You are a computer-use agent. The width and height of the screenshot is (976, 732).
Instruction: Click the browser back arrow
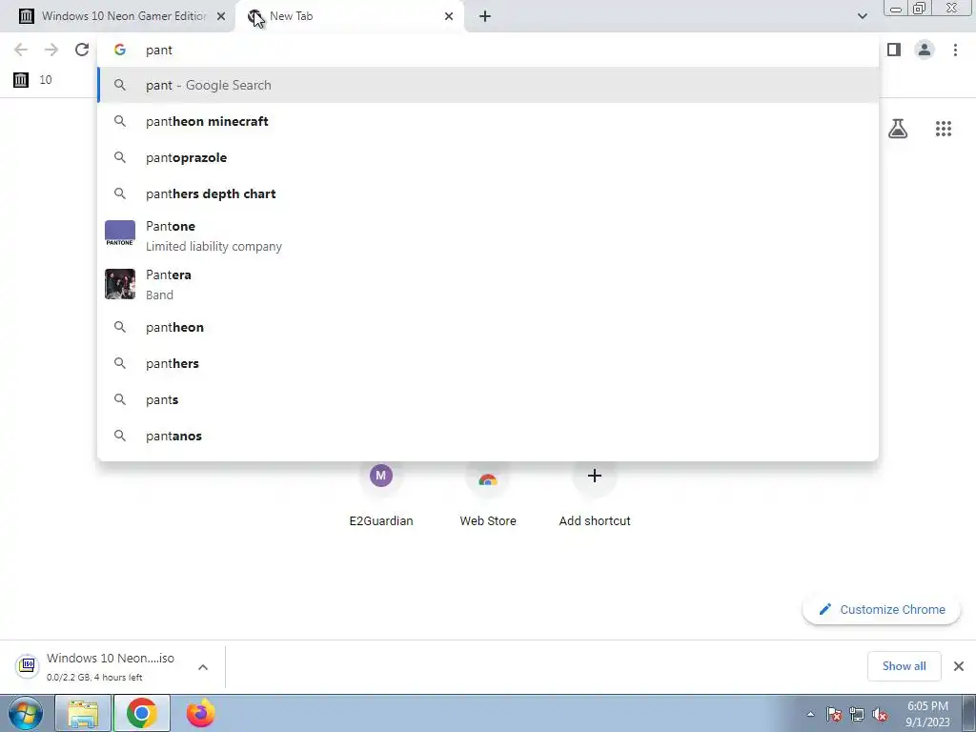21,50
